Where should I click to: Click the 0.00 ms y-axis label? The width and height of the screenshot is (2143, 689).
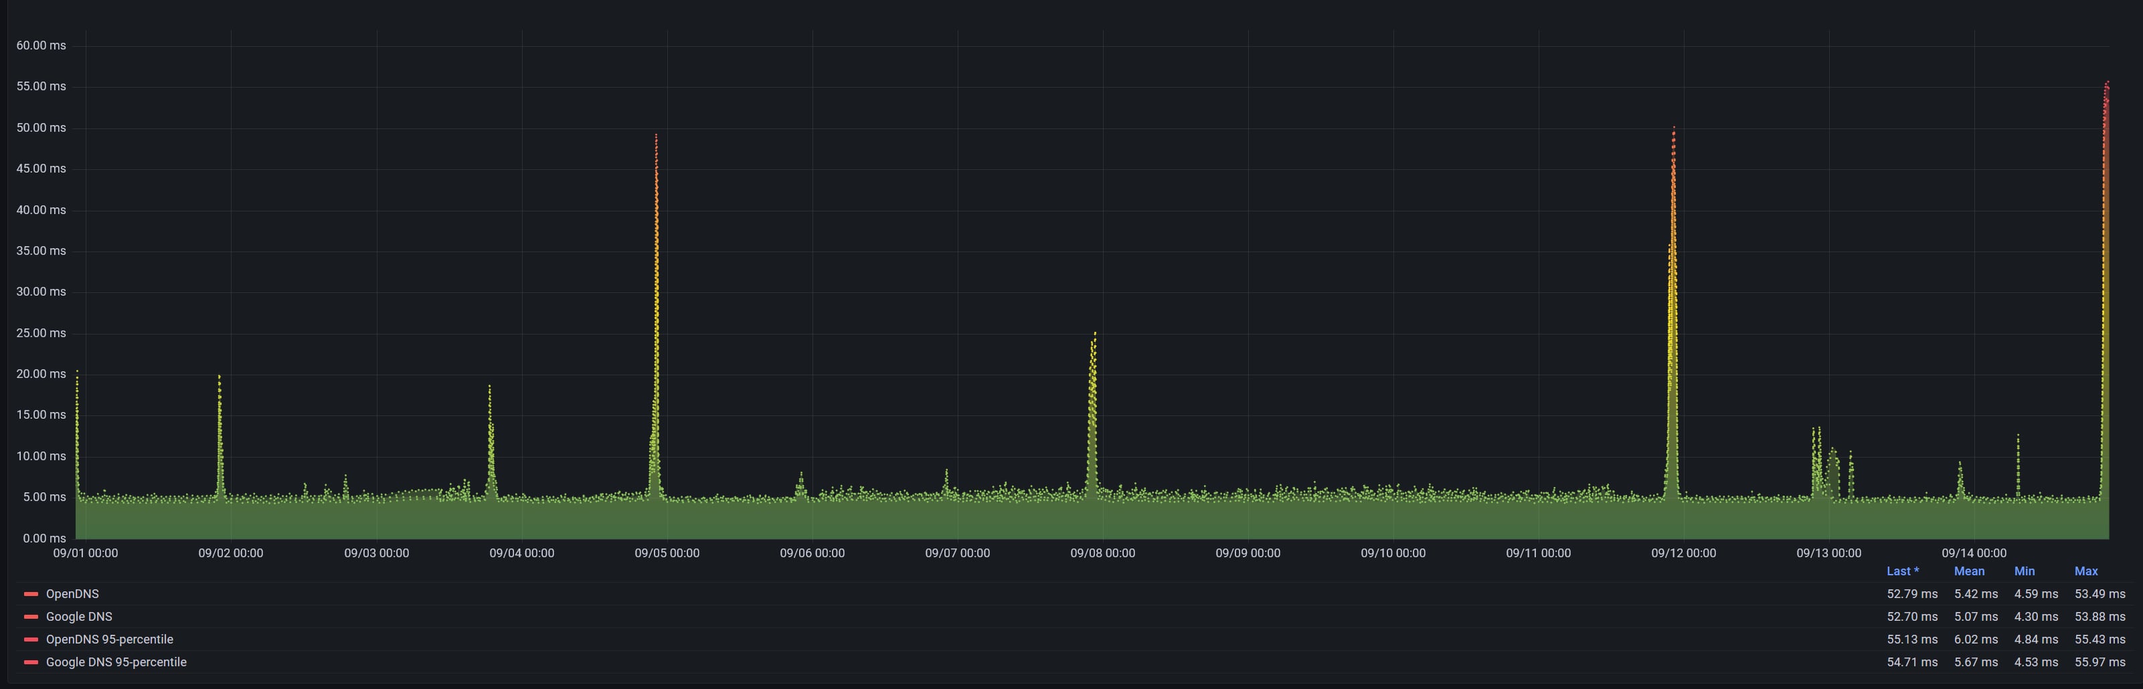click(x=44, y=538)
